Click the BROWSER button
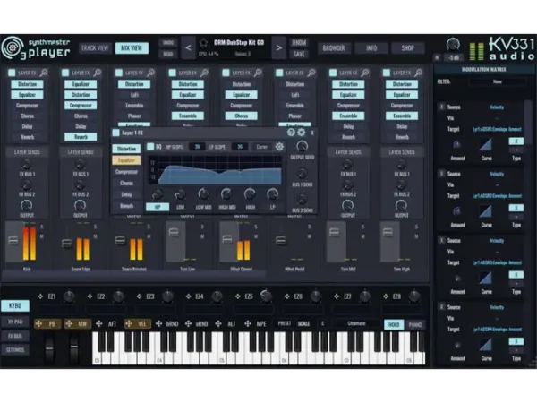This screenshot has width=537, height=403. tap(334, 48)
